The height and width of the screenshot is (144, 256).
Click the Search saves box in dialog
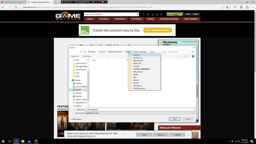click(181, 52)
